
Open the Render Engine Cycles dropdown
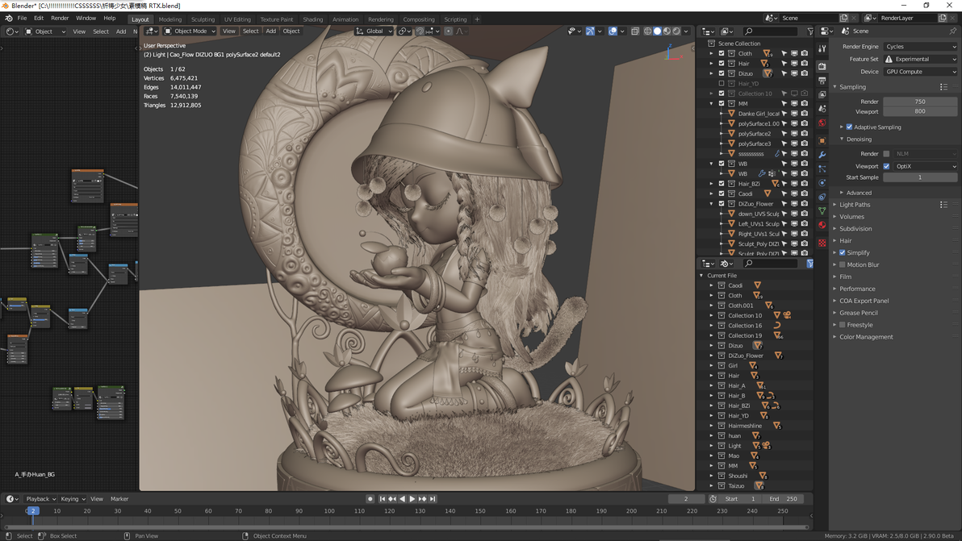coord(920,47)
